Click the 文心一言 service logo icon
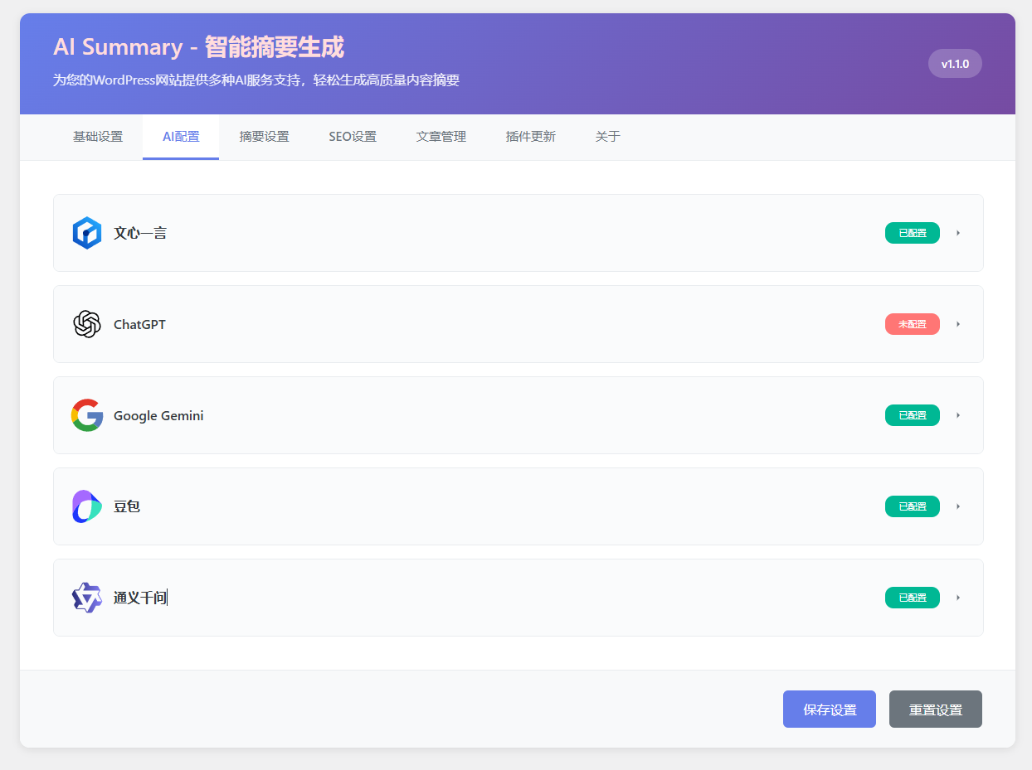 click(x=86, y=233)
